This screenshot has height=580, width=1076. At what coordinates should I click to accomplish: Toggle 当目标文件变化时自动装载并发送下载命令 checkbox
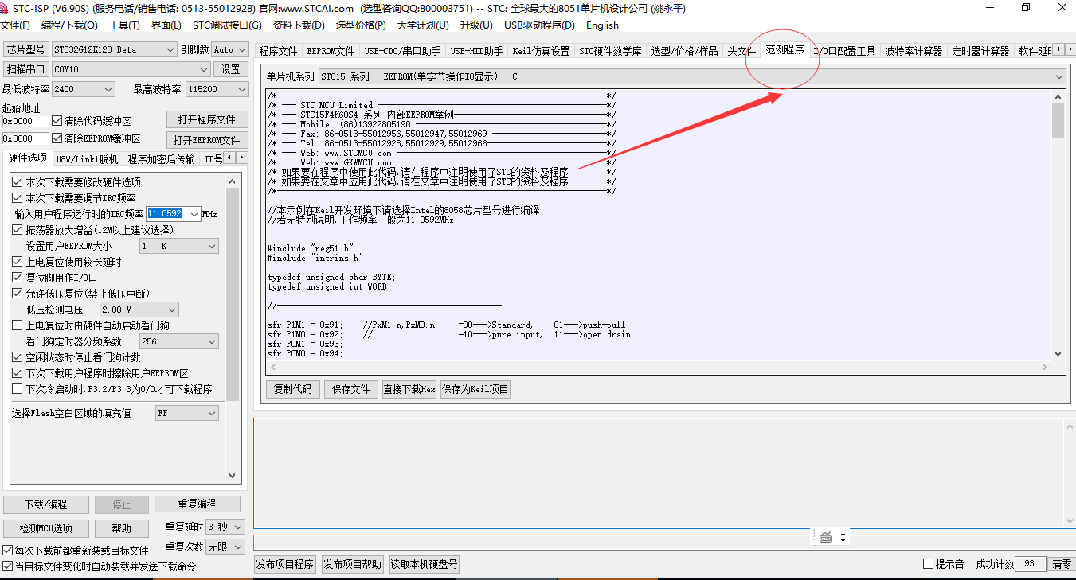[8, 566]
